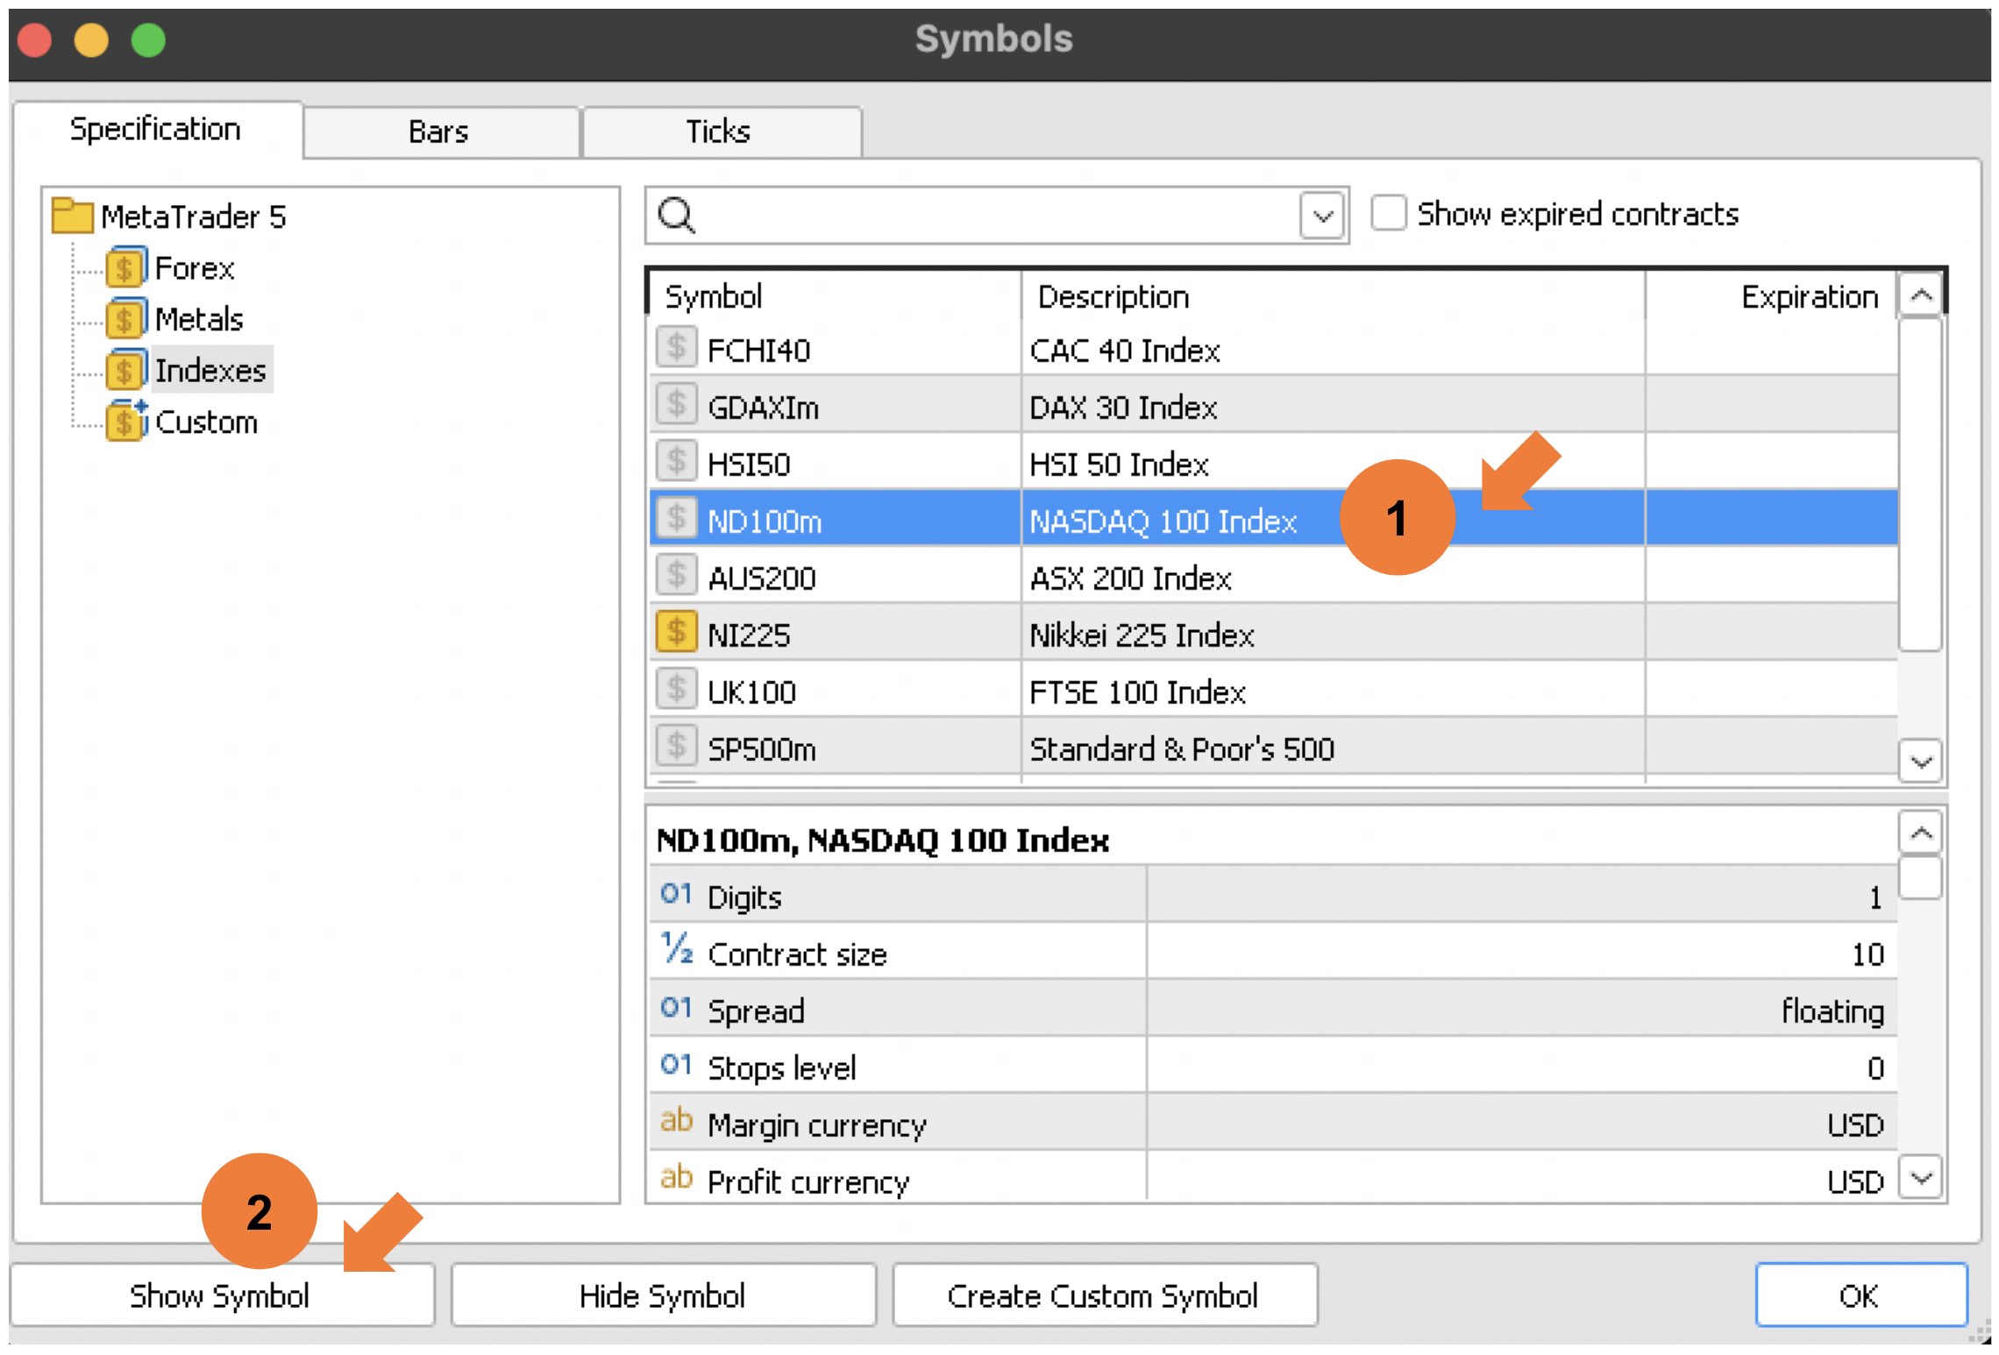1999x1355 pixels.
Task: Click the UK100 symbol dollar icon
Action: 676,689
